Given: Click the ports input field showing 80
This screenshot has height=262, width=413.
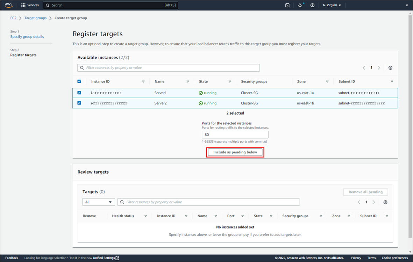Looking at the screenshot, I should (x=235, y=134).
